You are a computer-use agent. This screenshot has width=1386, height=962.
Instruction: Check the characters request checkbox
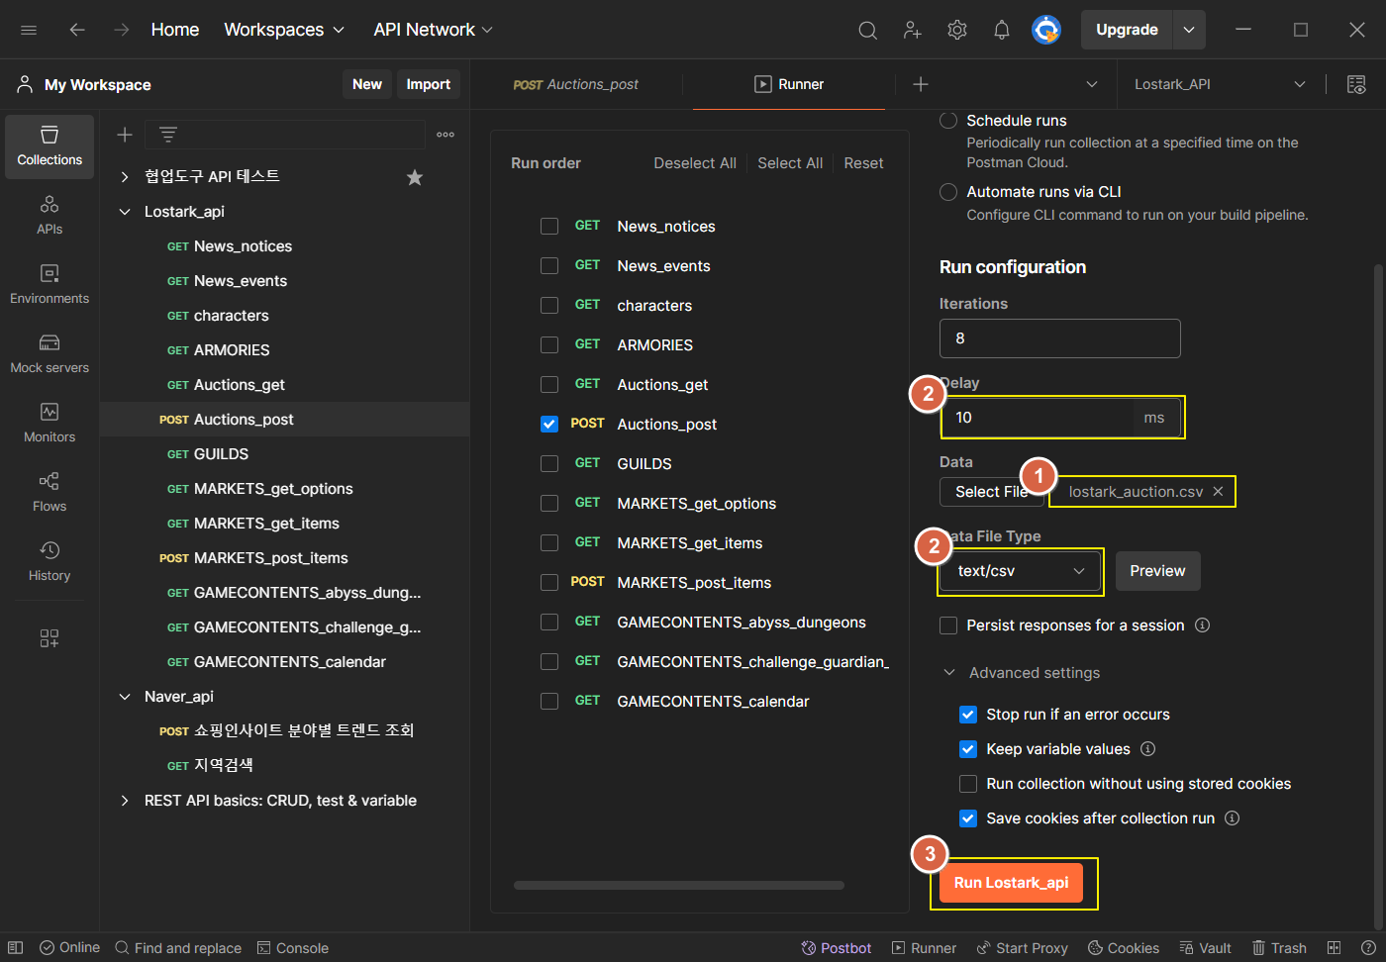pyautogui.click(x=549, y=306)
